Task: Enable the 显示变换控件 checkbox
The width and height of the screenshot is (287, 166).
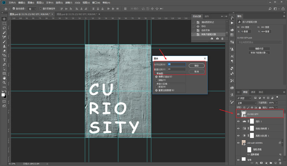Action: point(41,9)
